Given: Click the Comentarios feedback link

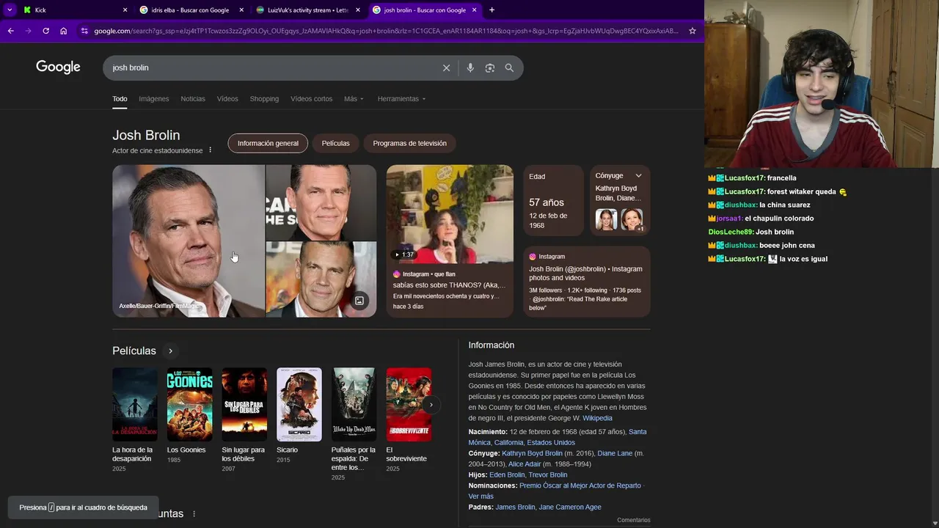Looking at the screenshot, I should [634, 520].
